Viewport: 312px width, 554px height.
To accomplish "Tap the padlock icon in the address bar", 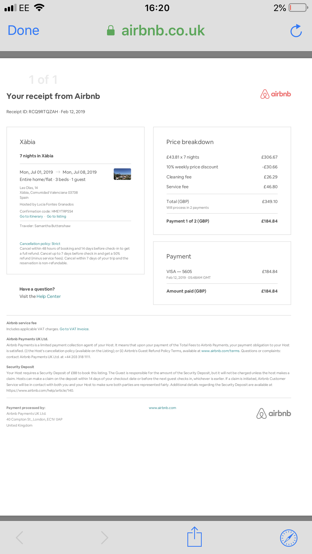I will [111, 30].
